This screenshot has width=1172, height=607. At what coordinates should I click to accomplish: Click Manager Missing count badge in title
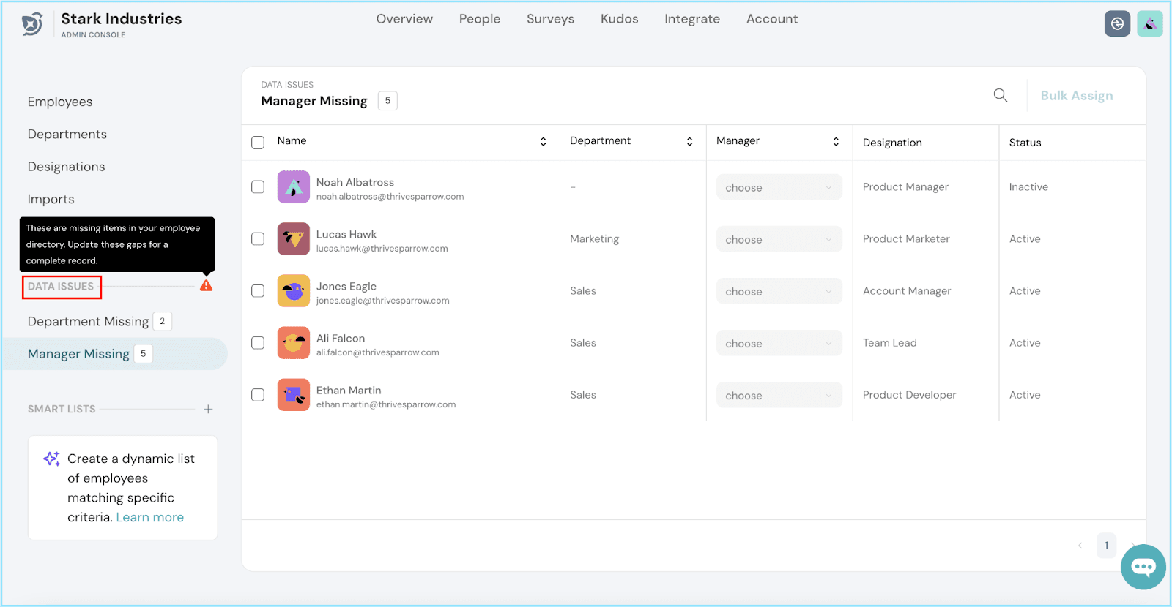pyautogui.click(x=387, y=101)
